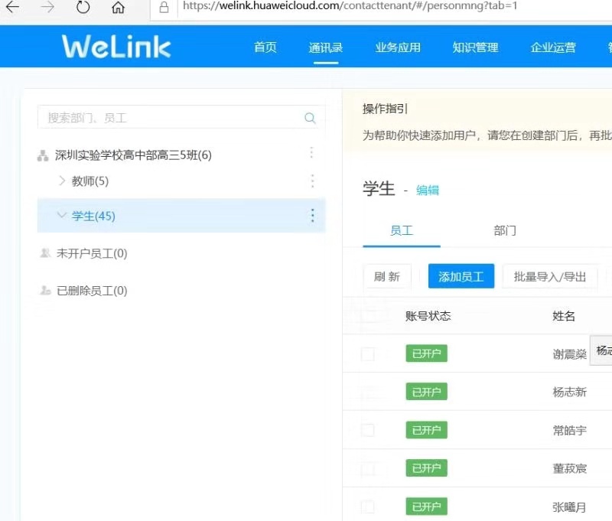Tick the checkbox for 董菽宸
The image size is (612, 521).
coord(368,469)
